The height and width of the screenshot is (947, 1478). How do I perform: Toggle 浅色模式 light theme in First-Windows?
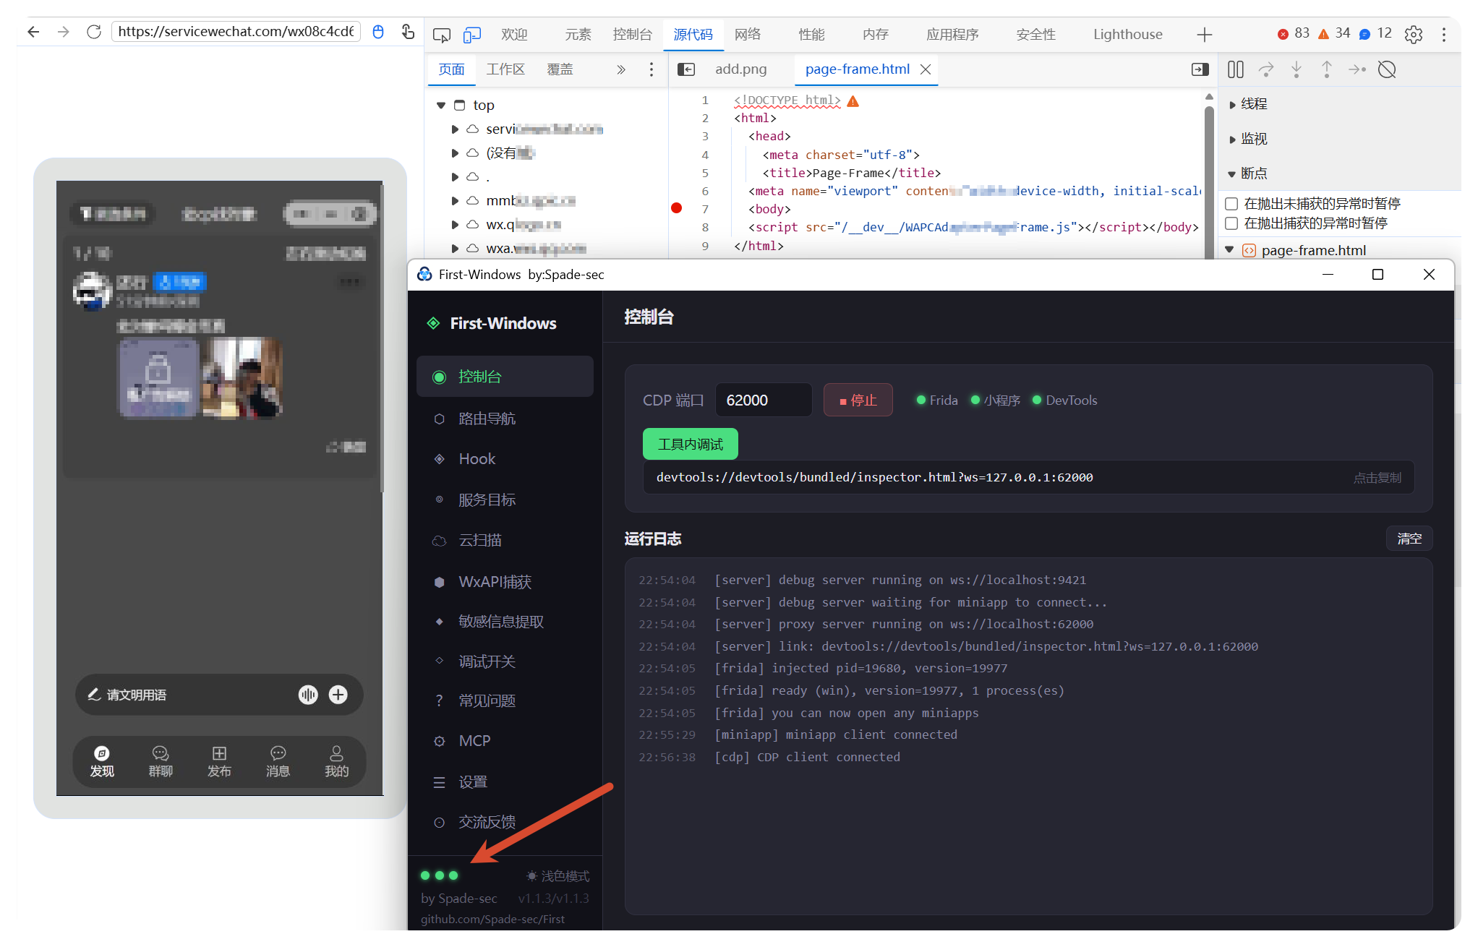click(x=558, y=876)
